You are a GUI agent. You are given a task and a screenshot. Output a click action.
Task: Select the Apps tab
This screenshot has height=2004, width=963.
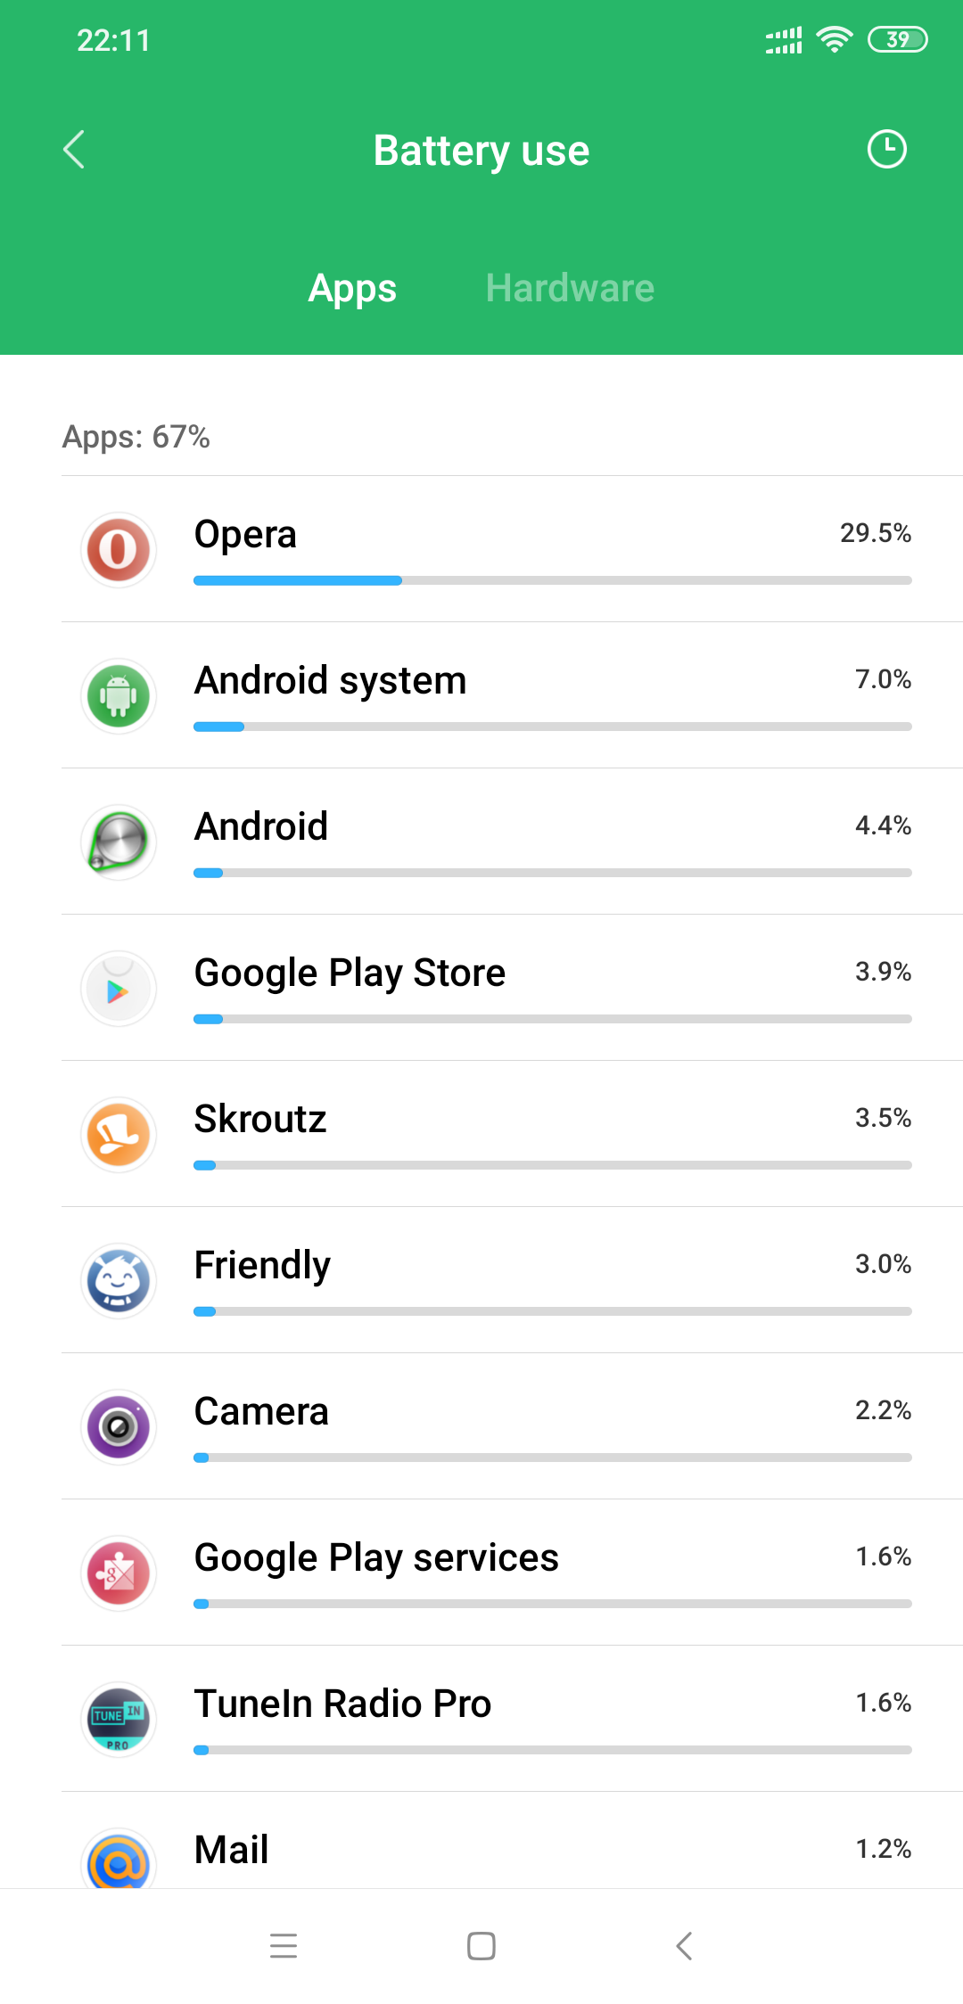click(x=352, y=288)
